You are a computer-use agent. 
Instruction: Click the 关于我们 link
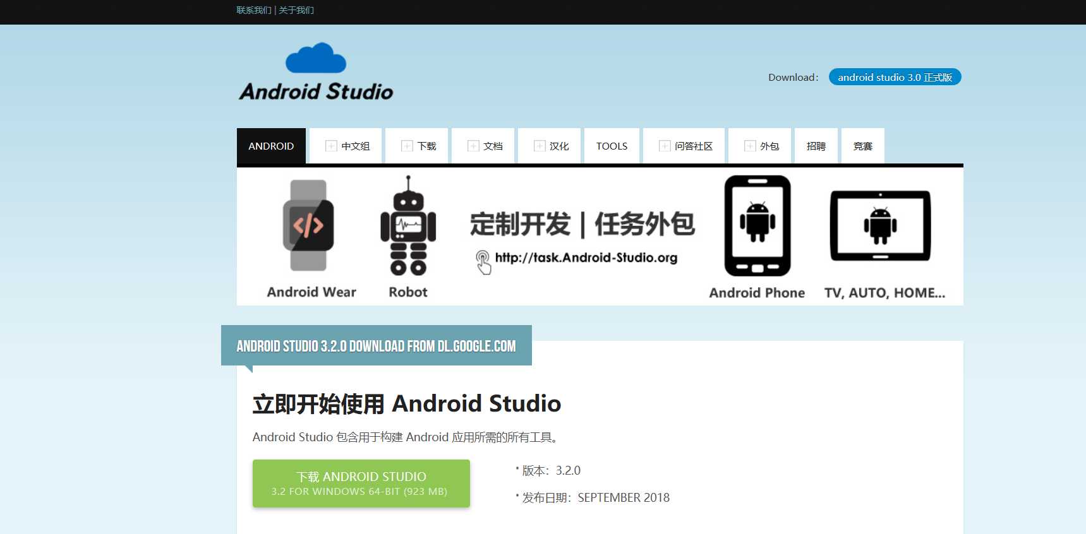[296, 10]
